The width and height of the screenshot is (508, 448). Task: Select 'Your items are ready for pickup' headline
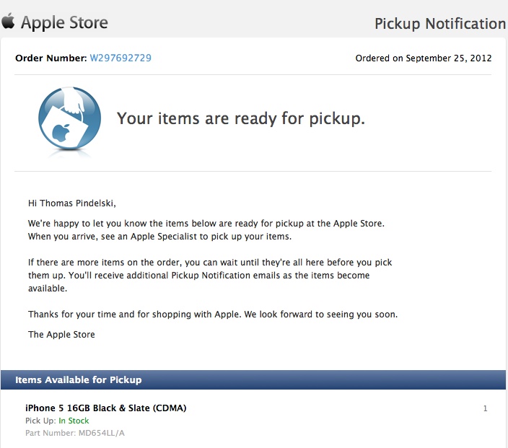pyautogui.click(x=241, y=118)
